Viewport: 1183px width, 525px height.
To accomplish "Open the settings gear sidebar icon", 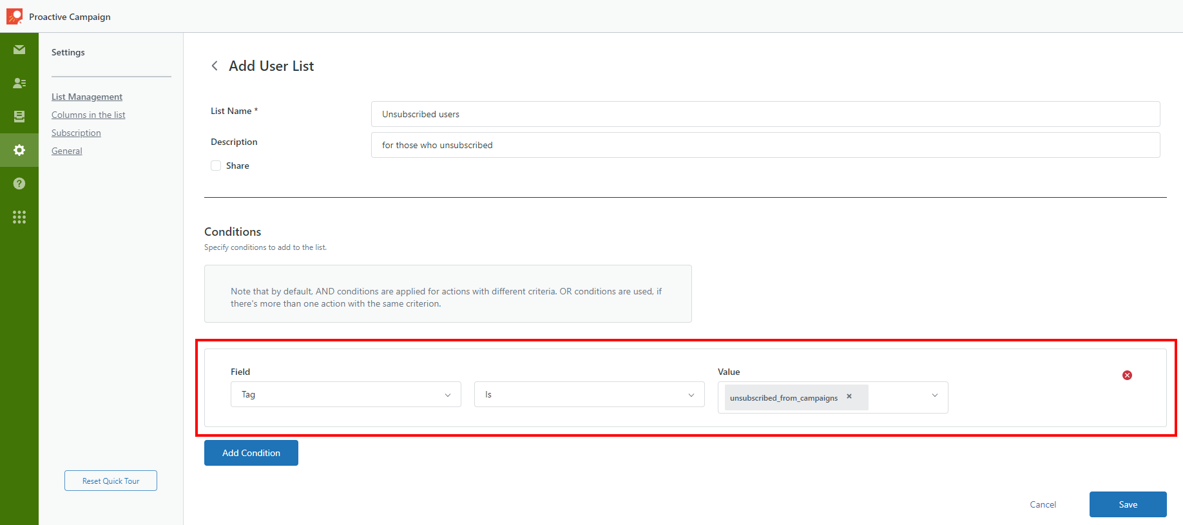I will click(x=19, y=150).
